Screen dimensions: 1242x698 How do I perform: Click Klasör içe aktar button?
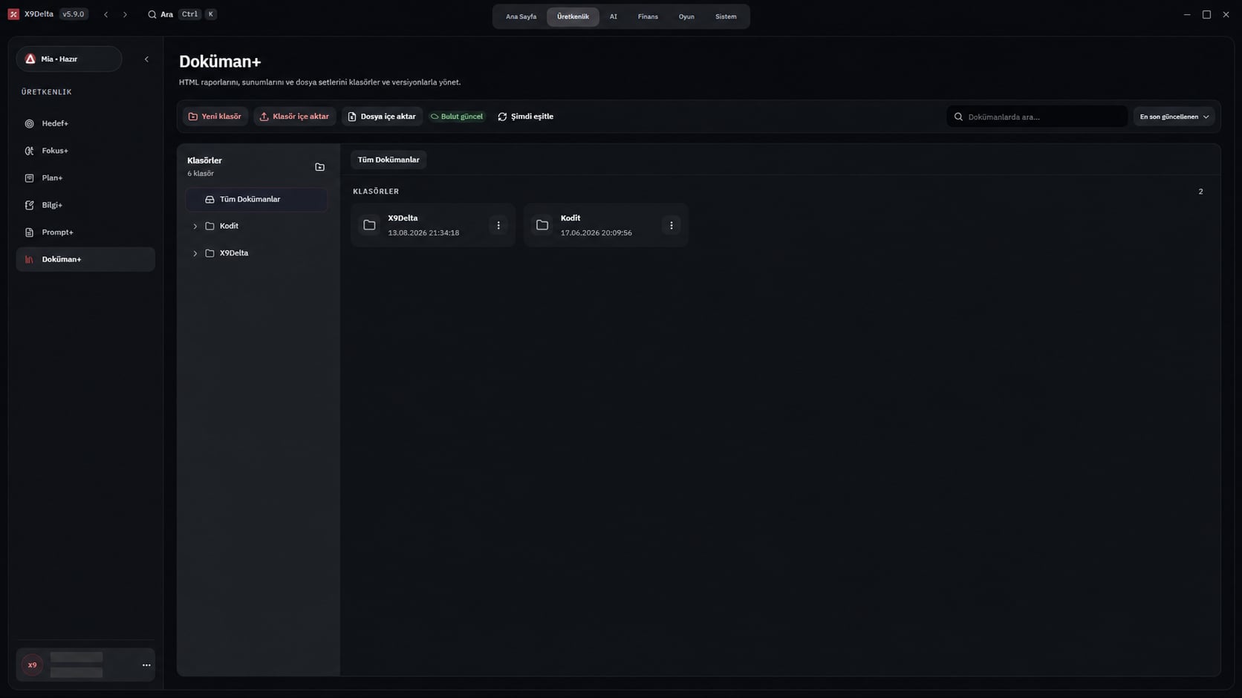click(x=294, y=117)
